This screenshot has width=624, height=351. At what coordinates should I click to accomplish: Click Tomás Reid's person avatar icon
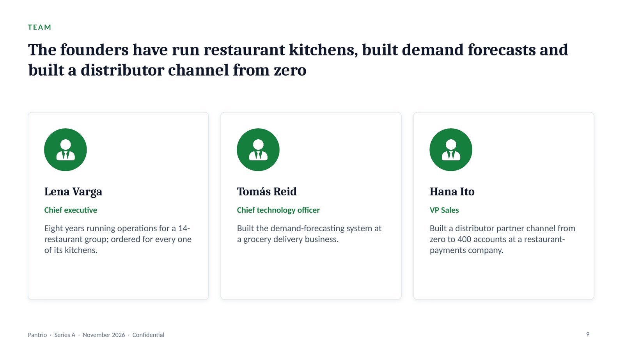click(258, 150)
